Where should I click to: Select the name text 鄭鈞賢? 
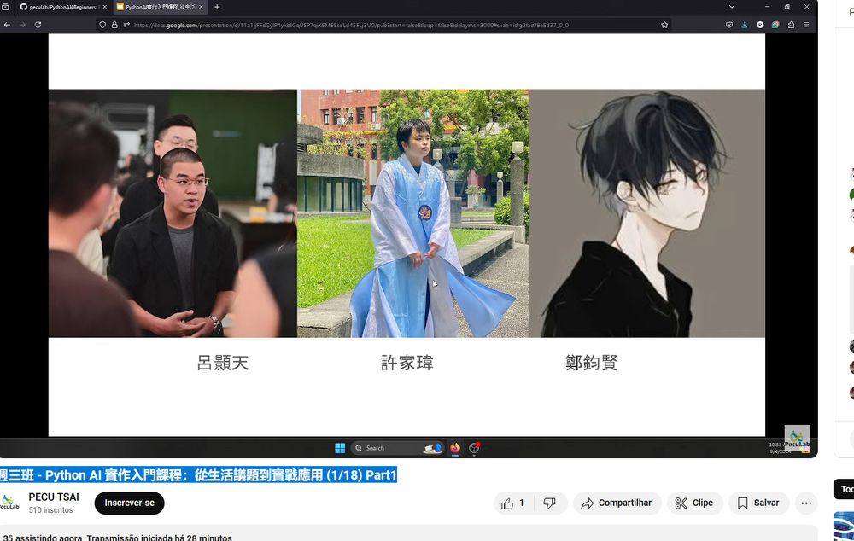coord(592,363)
